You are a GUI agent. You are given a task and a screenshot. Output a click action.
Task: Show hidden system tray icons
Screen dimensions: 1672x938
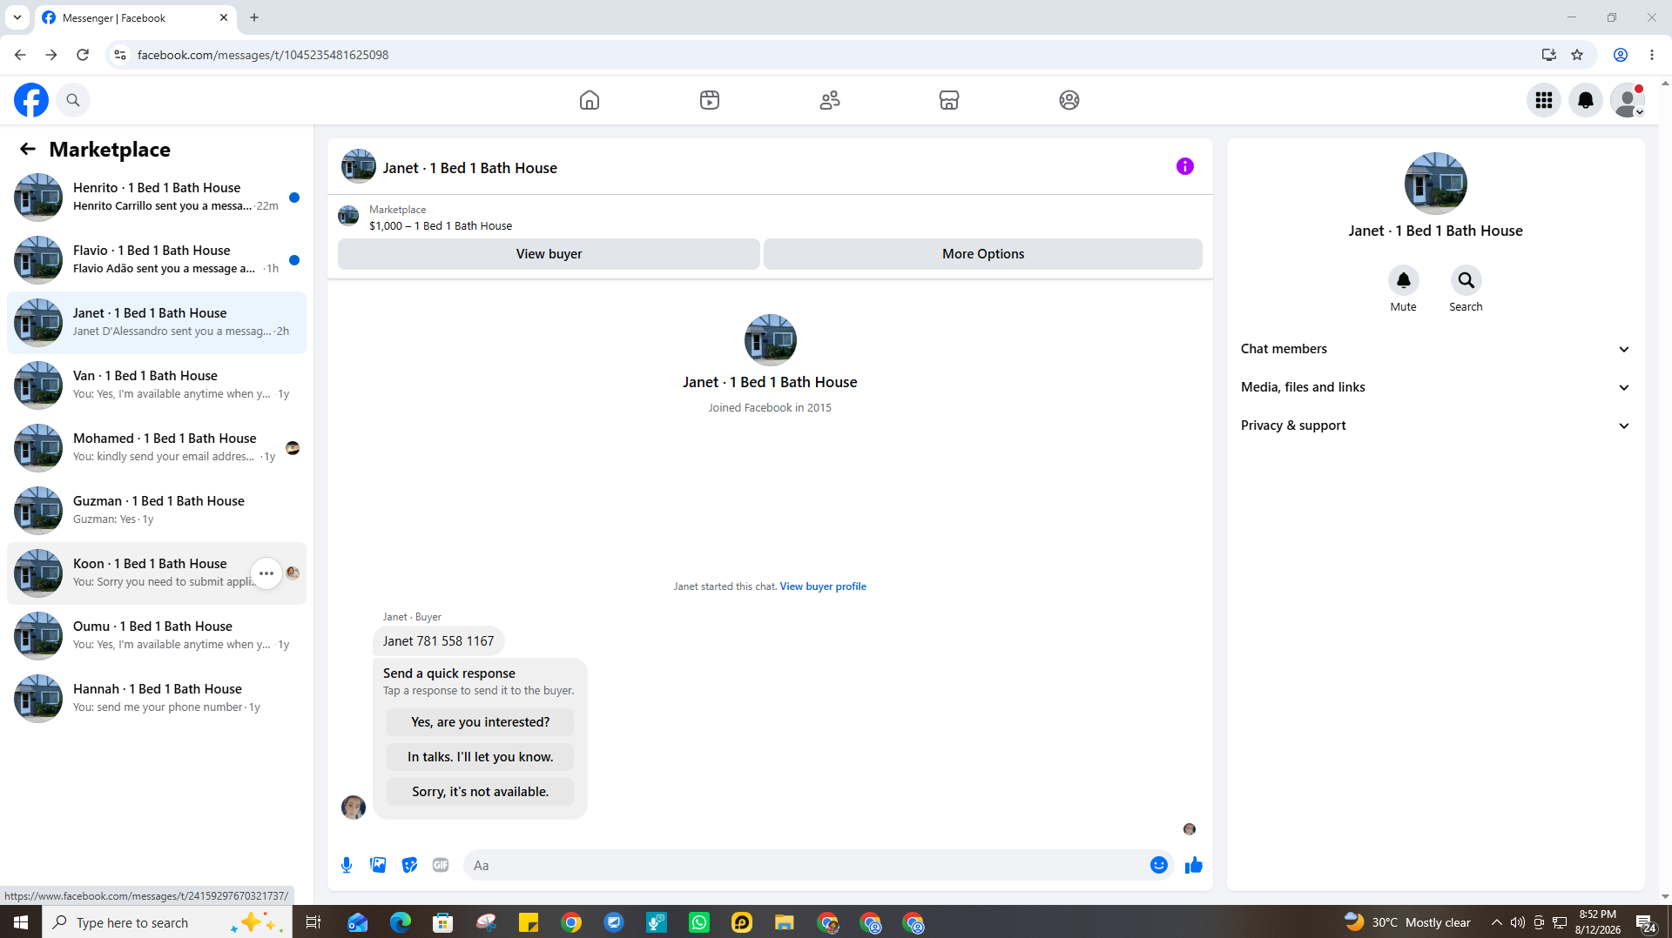[1496, 922]
